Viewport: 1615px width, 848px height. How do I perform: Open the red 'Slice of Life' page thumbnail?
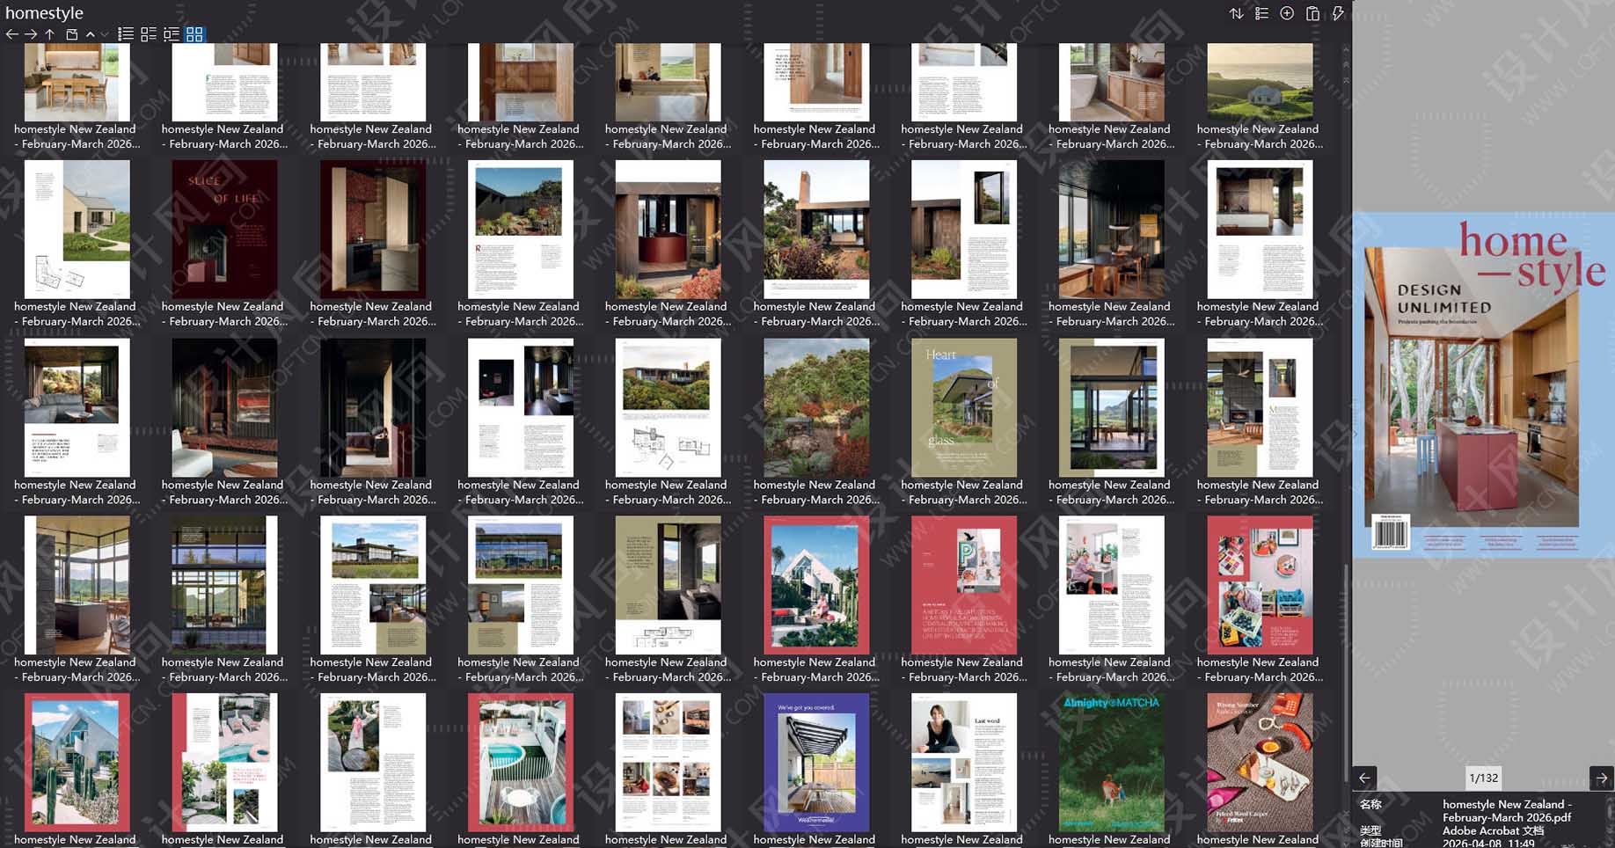pos(224,229)
